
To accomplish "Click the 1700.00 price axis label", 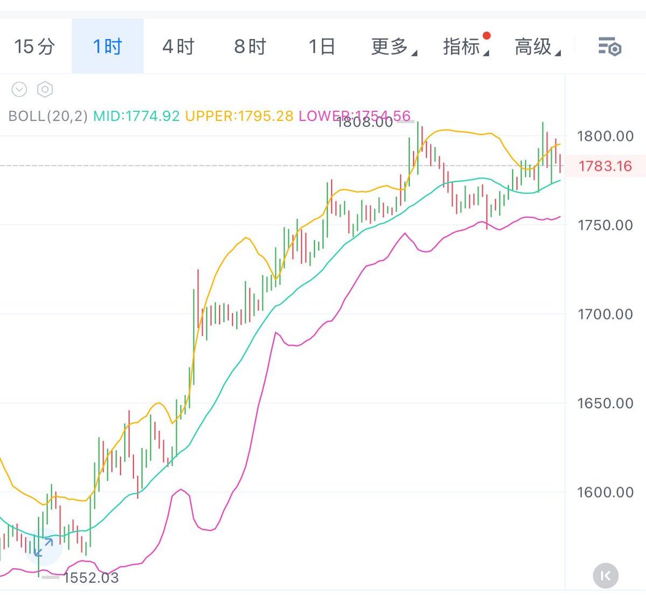I will coord(605,314).
